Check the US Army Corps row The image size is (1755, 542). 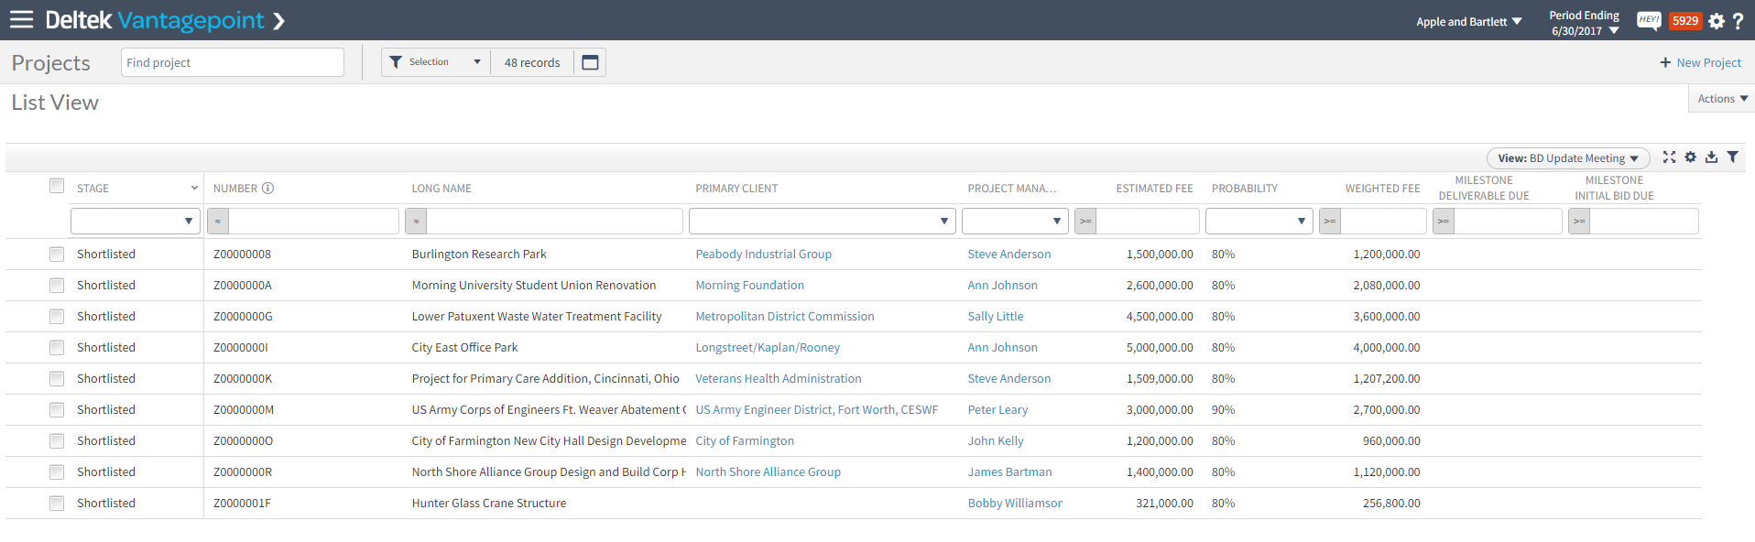57,409
